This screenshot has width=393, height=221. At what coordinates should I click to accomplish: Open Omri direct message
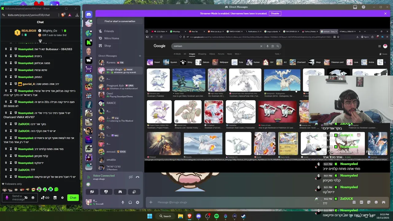point(120,95)
